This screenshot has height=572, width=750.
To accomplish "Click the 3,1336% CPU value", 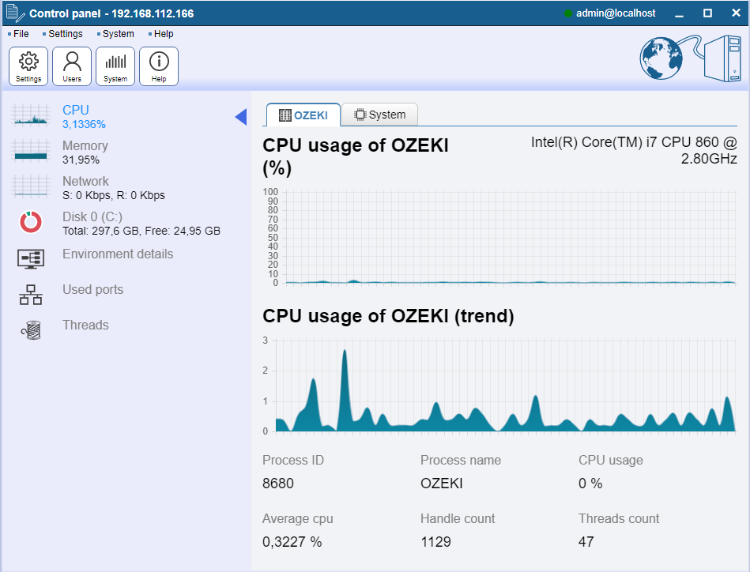I will pos(85,124).
